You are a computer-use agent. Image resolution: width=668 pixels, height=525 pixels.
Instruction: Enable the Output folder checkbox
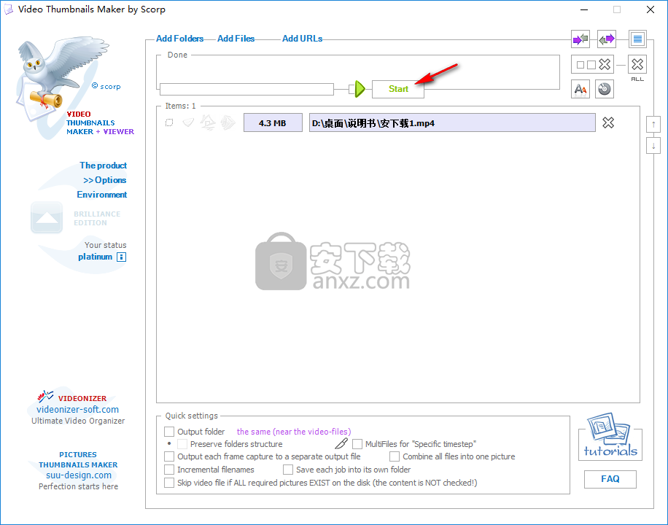(x=169, y=432)
